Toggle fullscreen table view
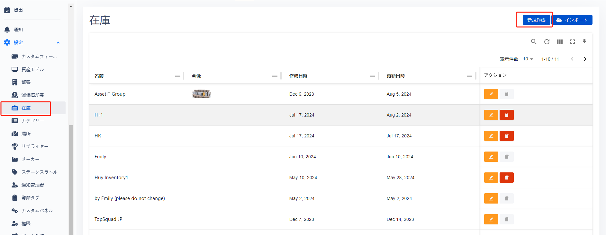Viewport: 606px width, 235px height. tap(572, 42)
